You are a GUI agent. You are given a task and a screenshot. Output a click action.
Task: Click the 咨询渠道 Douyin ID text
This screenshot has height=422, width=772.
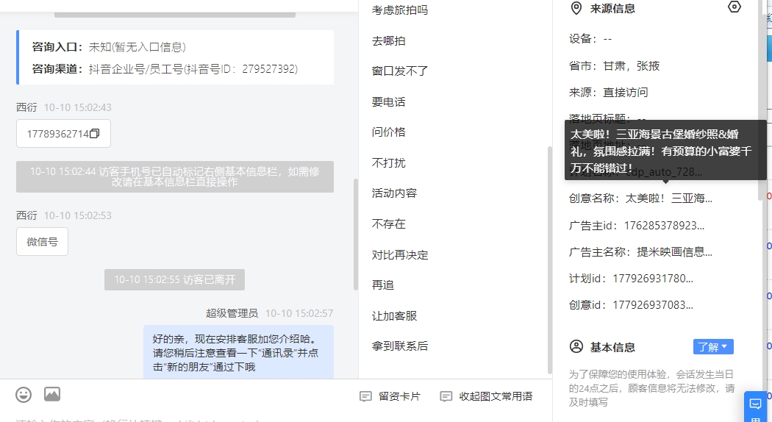tap(193, 69)
